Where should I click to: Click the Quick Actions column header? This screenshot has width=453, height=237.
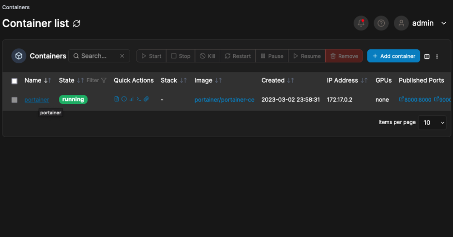coord(134,80)
